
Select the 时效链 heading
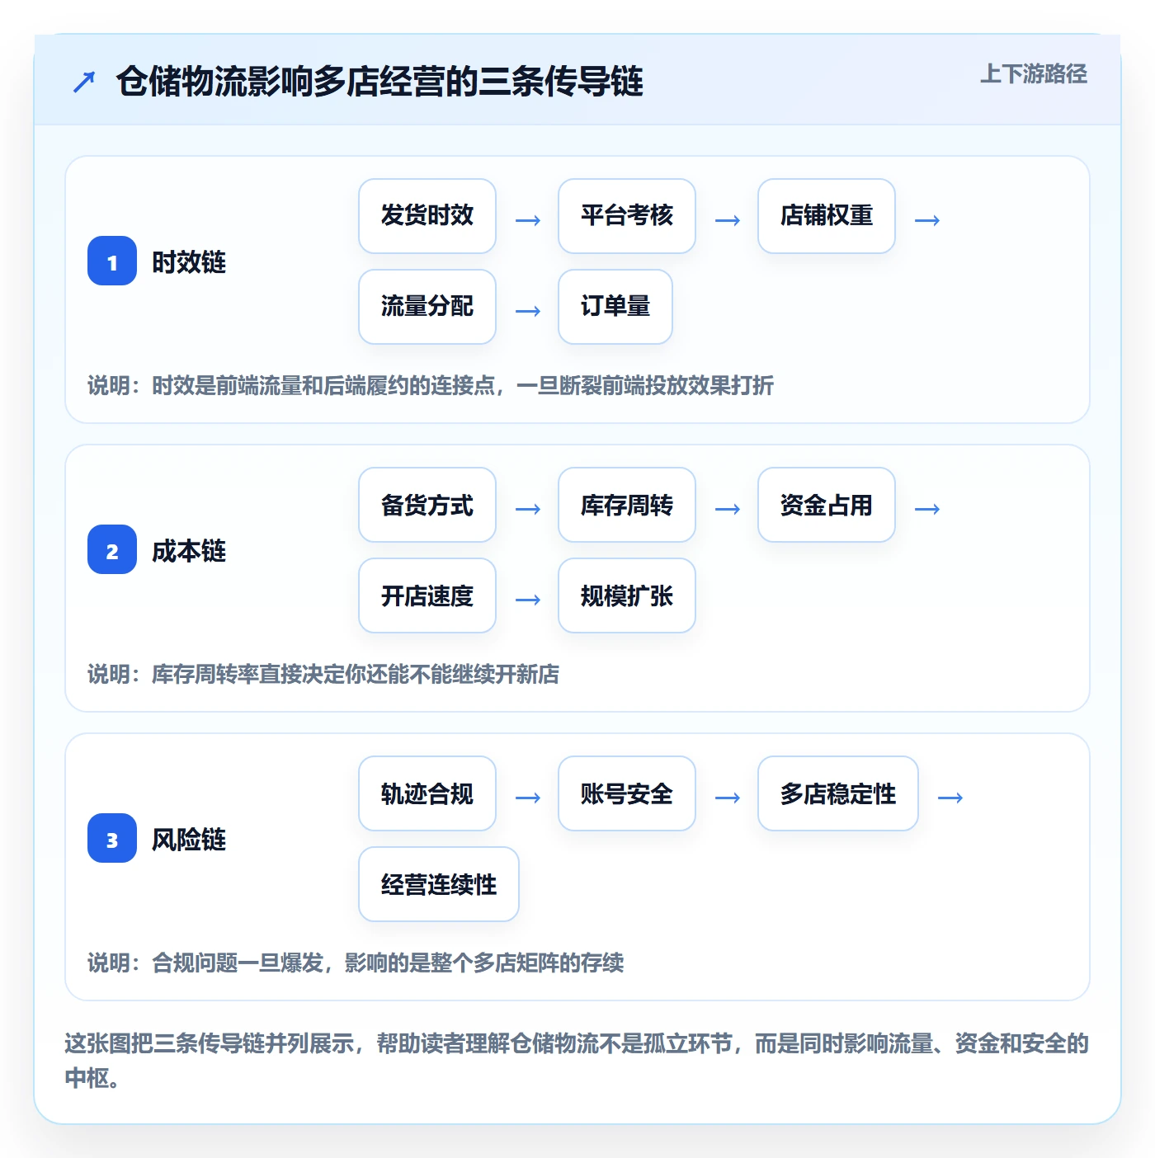(x=189, y=262)
